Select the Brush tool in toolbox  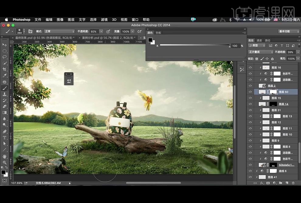[5, 88]
